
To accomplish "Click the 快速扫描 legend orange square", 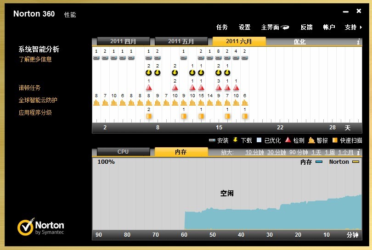I will point(335,140).
